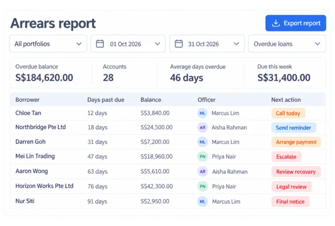Click the chevron in All portfolios
Viewport: 335px width, 226px height.
click(79, 44)
